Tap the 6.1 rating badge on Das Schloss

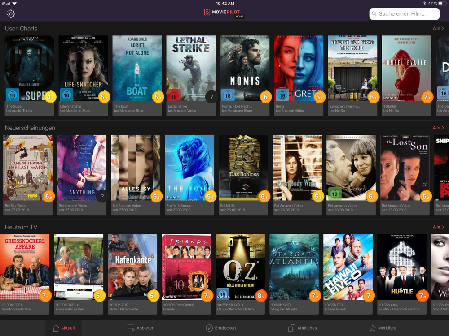click(264, 197)
